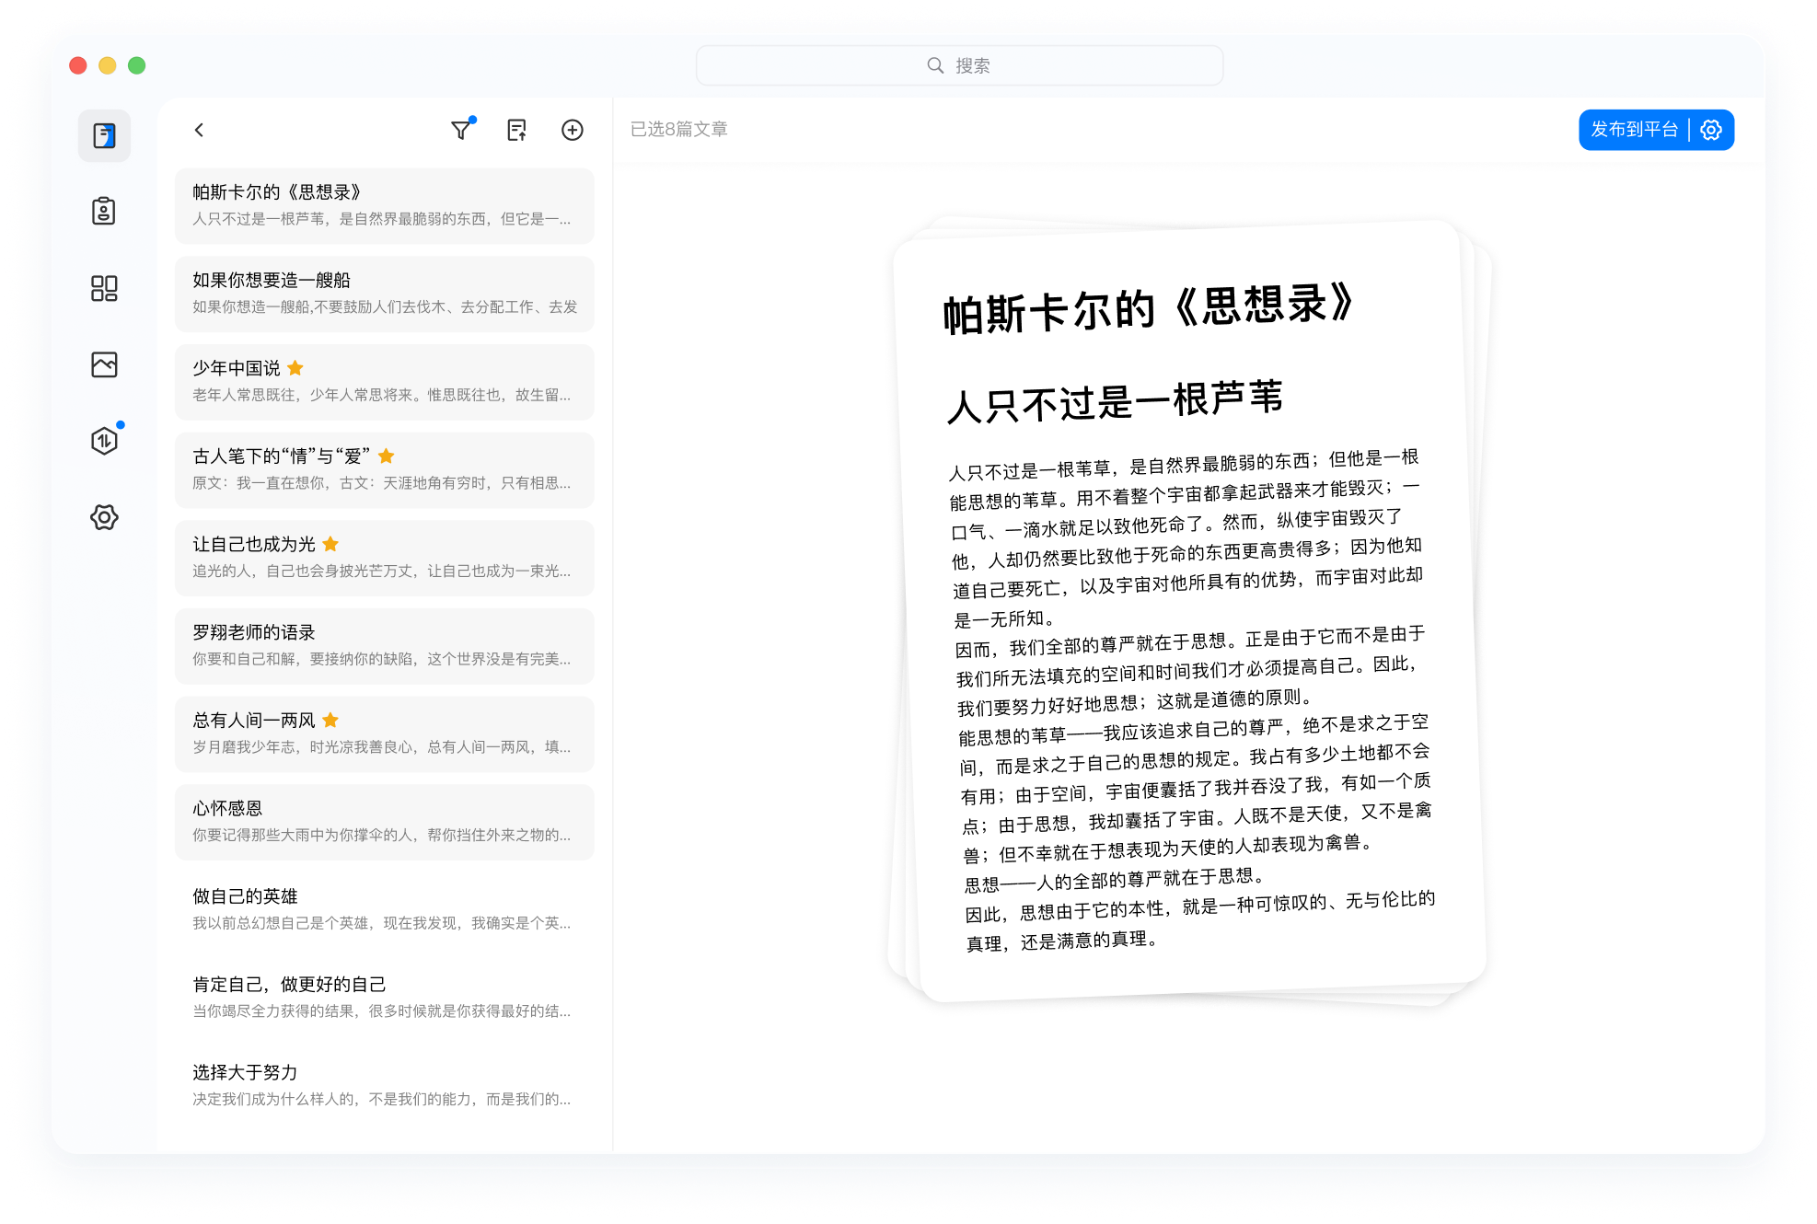Click the 发布到平台 button
The image size is (1817, 1224).
(x=1634, y=130)
